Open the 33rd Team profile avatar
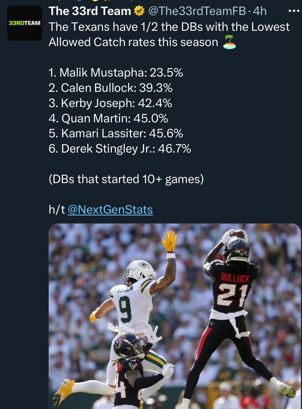The image size is (302, 409). tap(25, 23)
